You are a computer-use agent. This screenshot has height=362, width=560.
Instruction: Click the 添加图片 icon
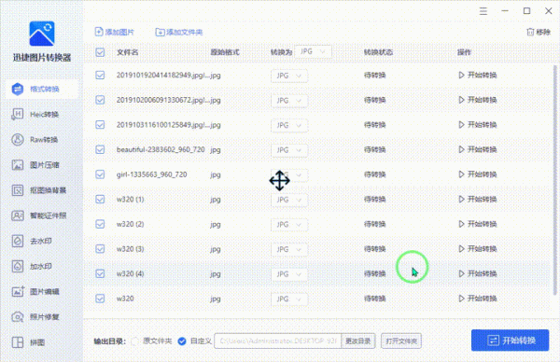pyautogui.click(x=99, y=32)
